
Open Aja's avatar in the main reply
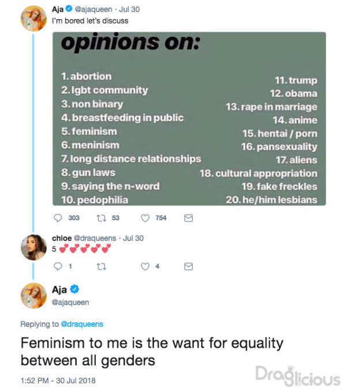32,295
